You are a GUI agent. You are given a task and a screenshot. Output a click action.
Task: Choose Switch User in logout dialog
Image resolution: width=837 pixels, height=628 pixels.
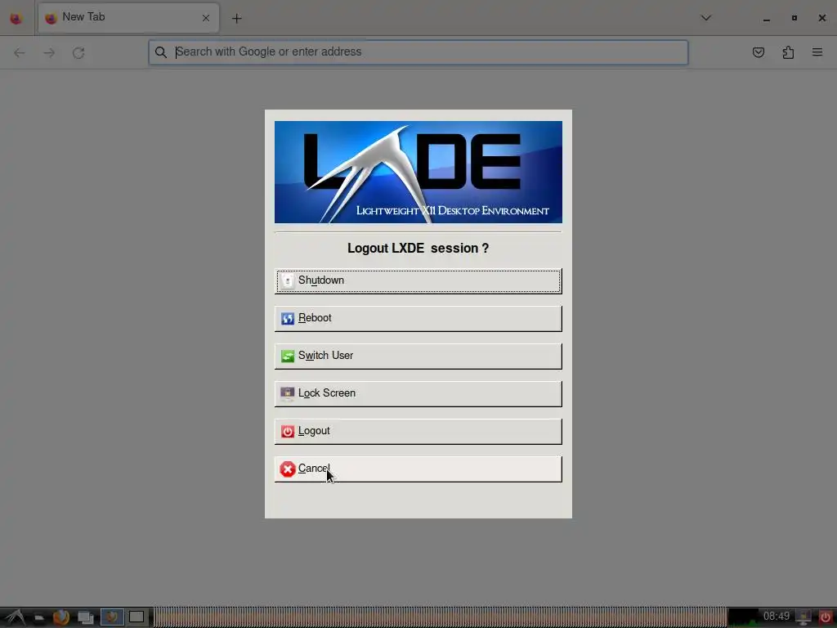point(418,357)
